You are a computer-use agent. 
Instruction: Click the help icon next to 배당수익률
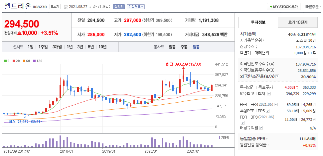coord(261,128)
